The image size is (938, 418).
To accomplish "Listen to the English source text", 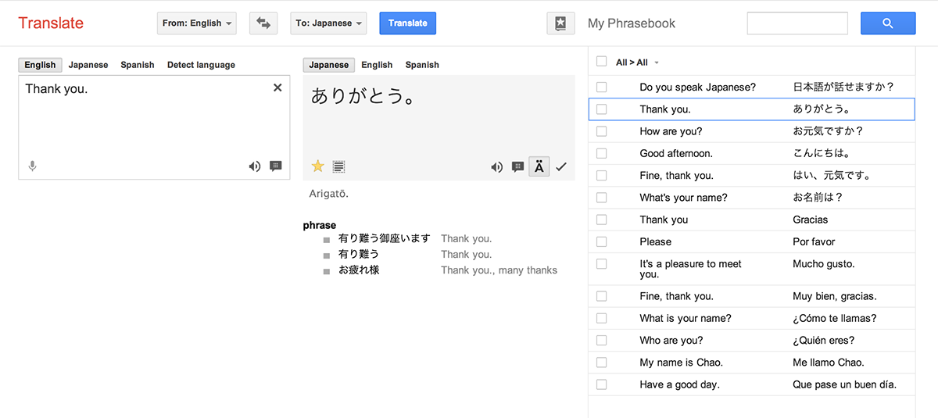I will 255,166.
